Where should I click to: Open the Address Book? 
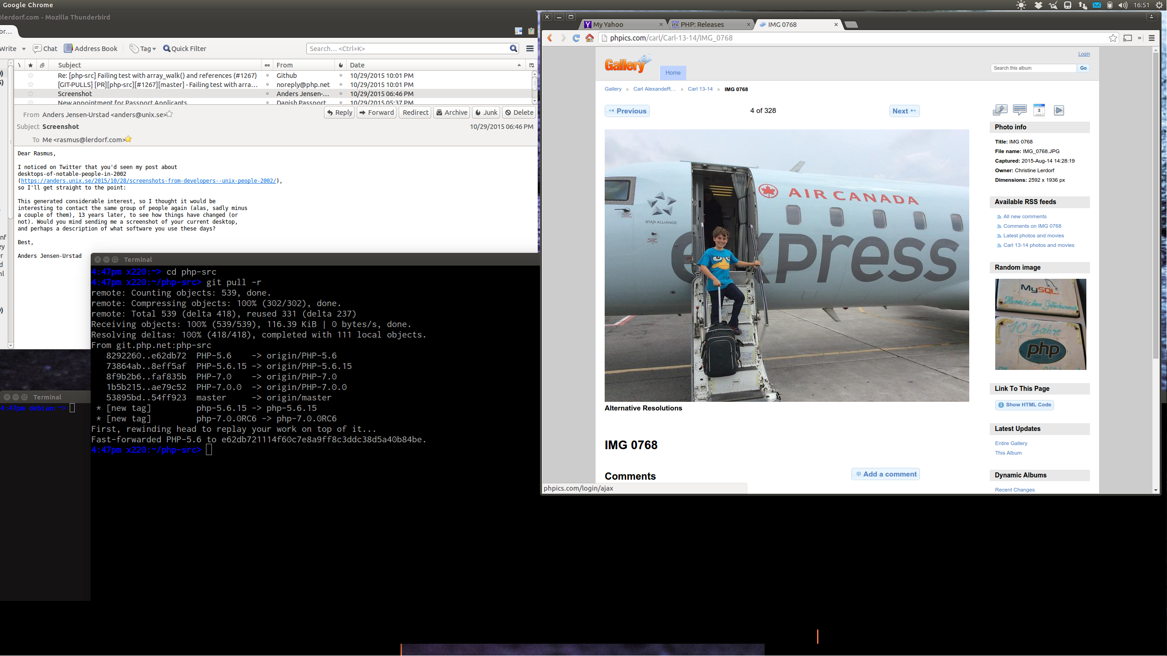click(91, 48)
